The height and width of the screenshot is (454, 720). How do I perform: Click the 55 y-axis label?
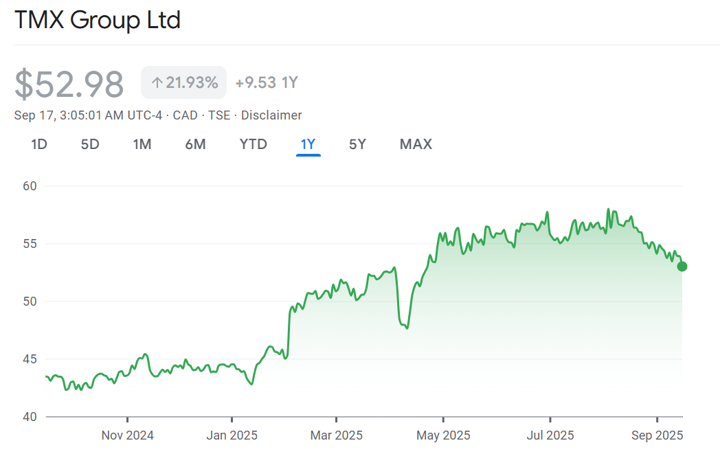coord(30,244)
